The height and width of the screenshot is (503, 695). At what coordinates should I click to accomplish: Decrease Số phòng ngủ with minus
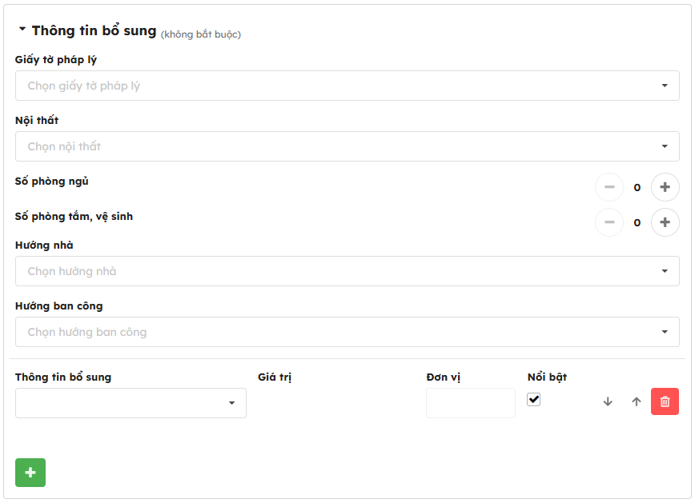tap(609, 187)
